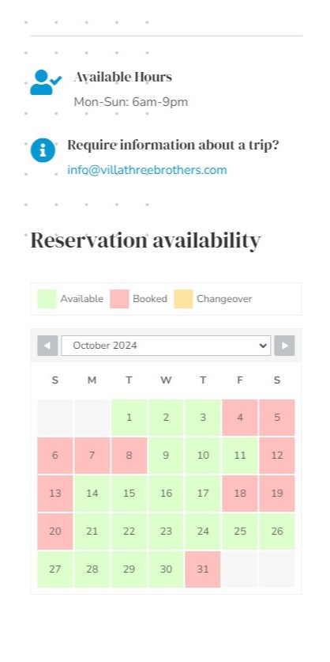
Task: Select available date October 1
Action: [x=129, y=418]
